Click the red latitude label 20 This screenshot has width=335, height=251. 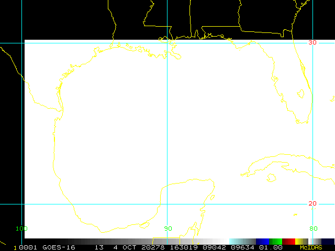312,203
